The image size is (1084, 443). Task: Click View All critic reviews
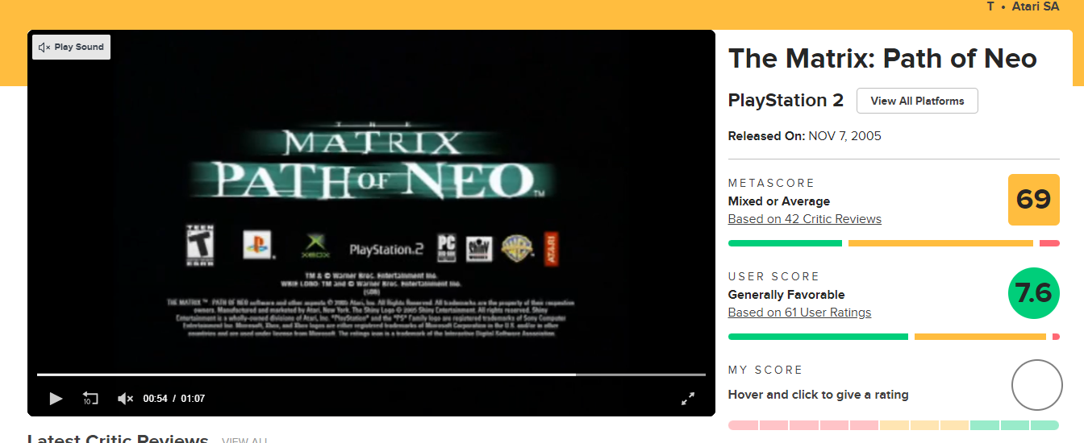tap(244, 440)
